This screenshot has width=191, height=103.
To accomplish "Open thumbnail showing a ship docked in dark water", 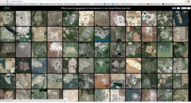I will point(181,18).
